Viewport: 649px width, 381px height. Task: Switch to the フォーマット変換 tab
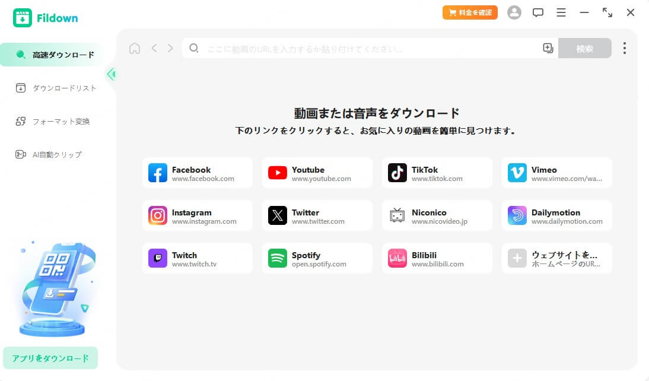[x=53, y=121]
